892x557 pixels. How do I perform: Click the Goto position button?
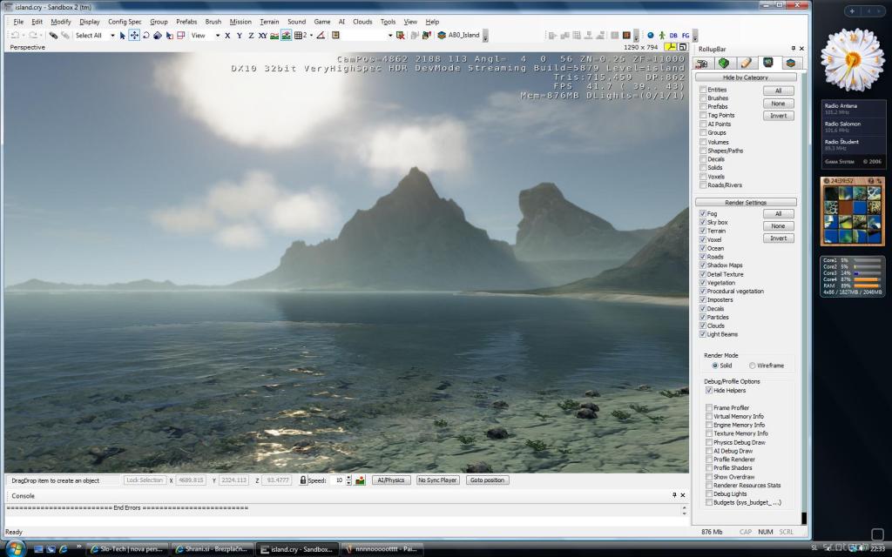coord(487,480)
